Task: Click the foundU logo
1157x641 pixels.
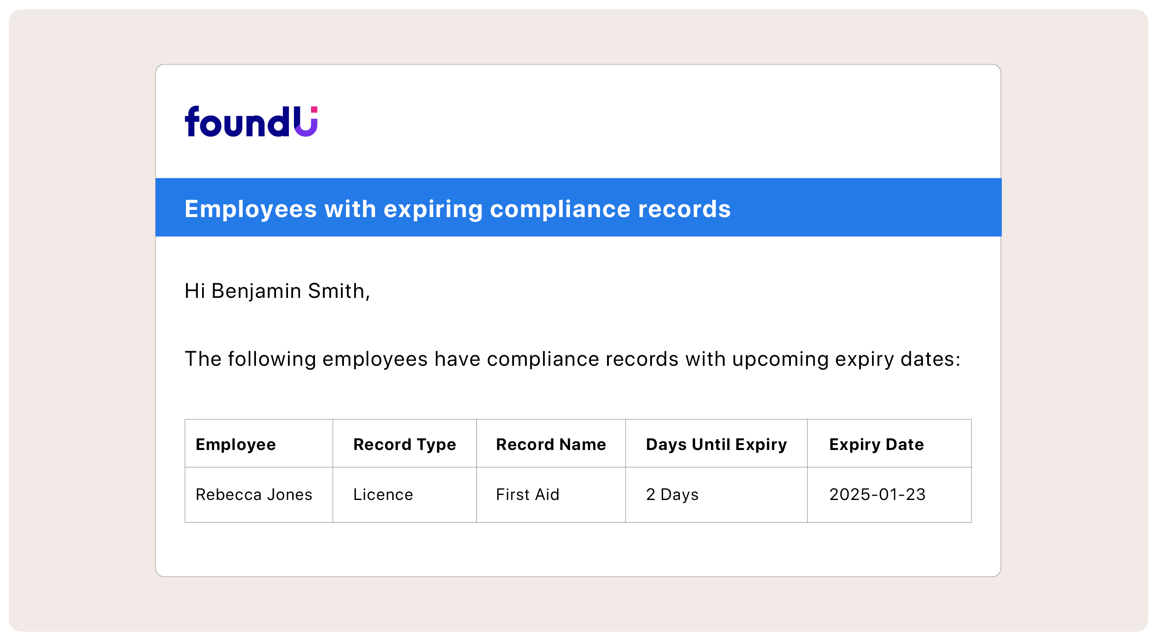Action: (x=251, y=122)
